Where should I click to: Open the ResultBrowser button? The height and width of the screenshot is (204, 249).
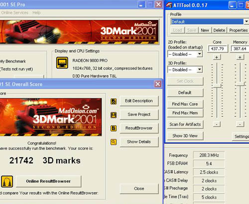pos(139,128)
